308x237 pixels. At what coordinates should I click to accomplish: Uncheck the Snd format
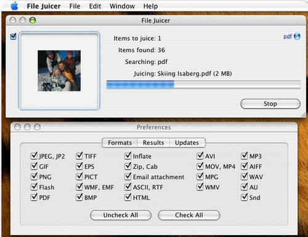pyautogui.click(x=245, y=197)
